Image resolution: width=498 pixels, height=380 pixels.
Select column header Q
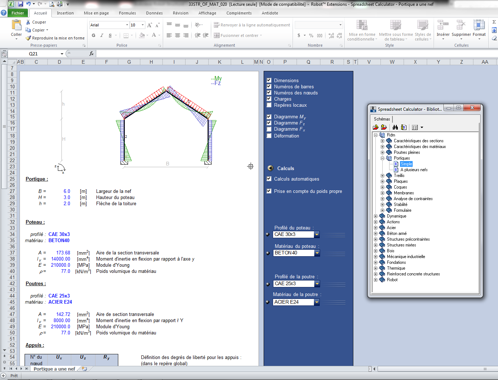(308, 62)
